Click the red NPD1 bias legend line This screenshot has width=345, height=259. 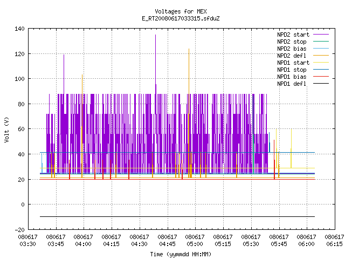click(321, 77)
